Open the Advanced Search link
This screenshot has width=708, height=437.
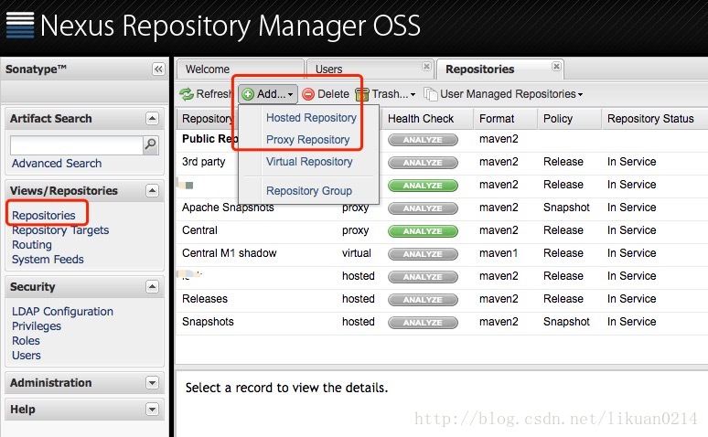pos(57,164)
